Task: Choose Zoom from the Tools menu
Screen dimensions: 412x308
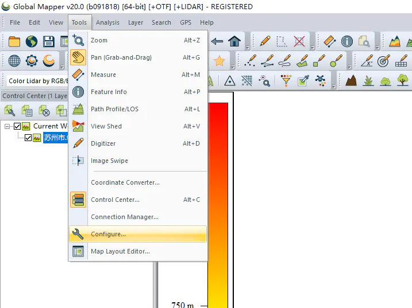Action: tap(138, 40)
